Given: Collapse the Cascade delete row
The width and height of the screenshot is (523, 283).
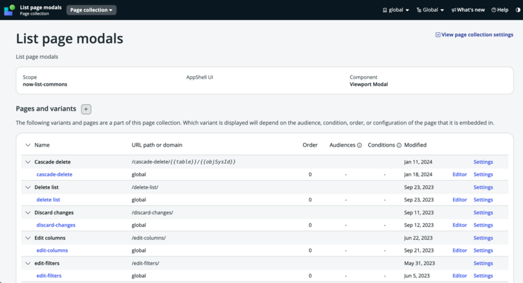Looking at the screenshot, I should [x=28, y=162].
